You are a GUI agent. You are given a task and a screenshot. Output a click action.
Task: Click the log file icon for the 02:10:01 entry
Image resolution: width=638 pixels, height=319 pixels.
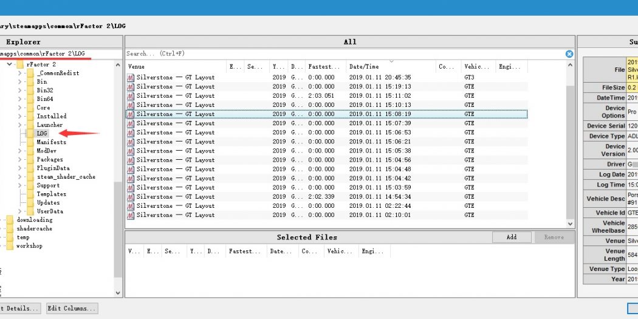(130, 215)
